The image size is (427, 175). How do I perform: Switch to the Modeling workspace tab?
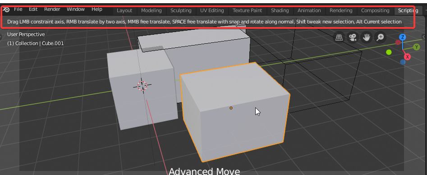coord(152,11)
